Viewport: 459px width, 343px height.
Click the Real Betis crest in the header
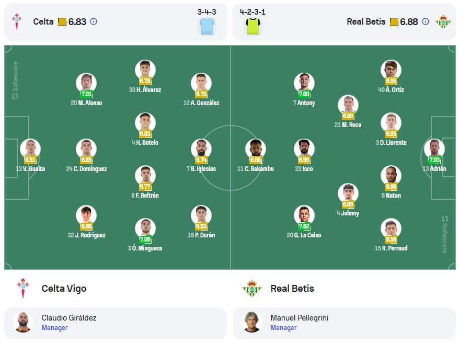443,21
